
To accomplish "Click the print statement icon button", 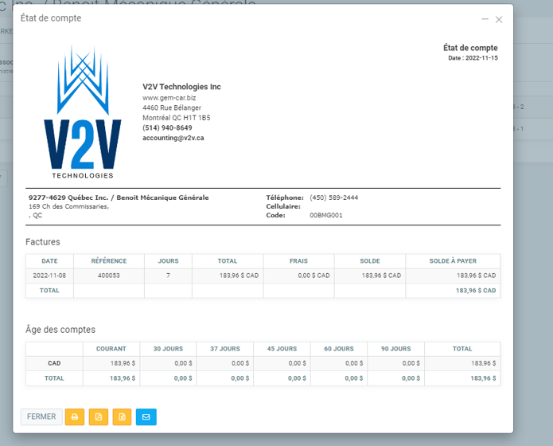I will (x=75, y=417).
